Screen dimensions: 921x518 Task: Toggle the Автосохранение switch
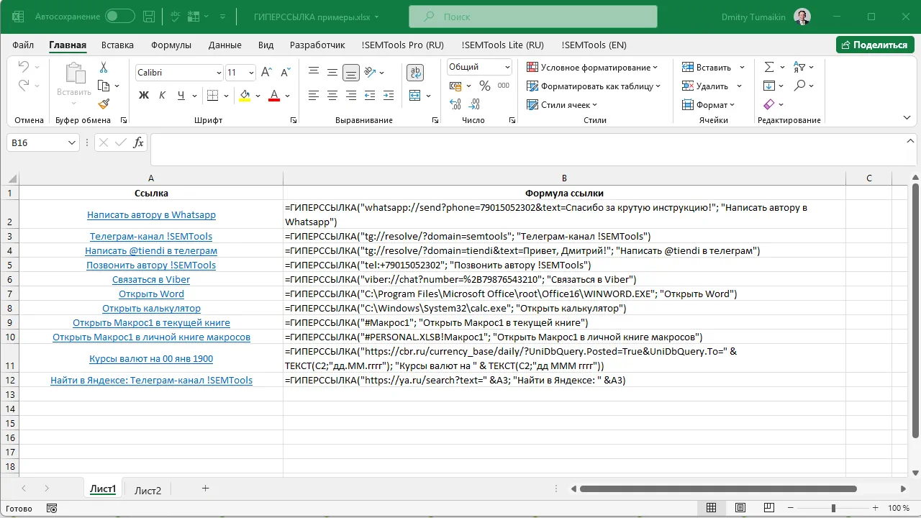point(119,16)
